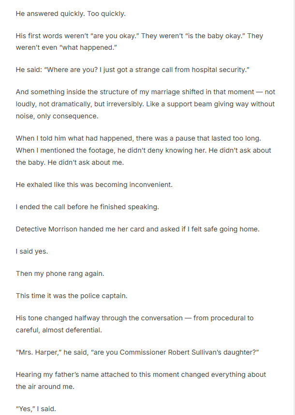Click the line "I ended the call before he finished speaking."
The width and height of the screenshot is (295, 415).
88,207
